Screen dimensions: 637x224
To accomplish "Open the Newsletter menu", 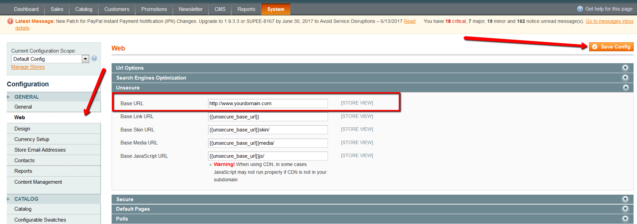I will 191,9.
